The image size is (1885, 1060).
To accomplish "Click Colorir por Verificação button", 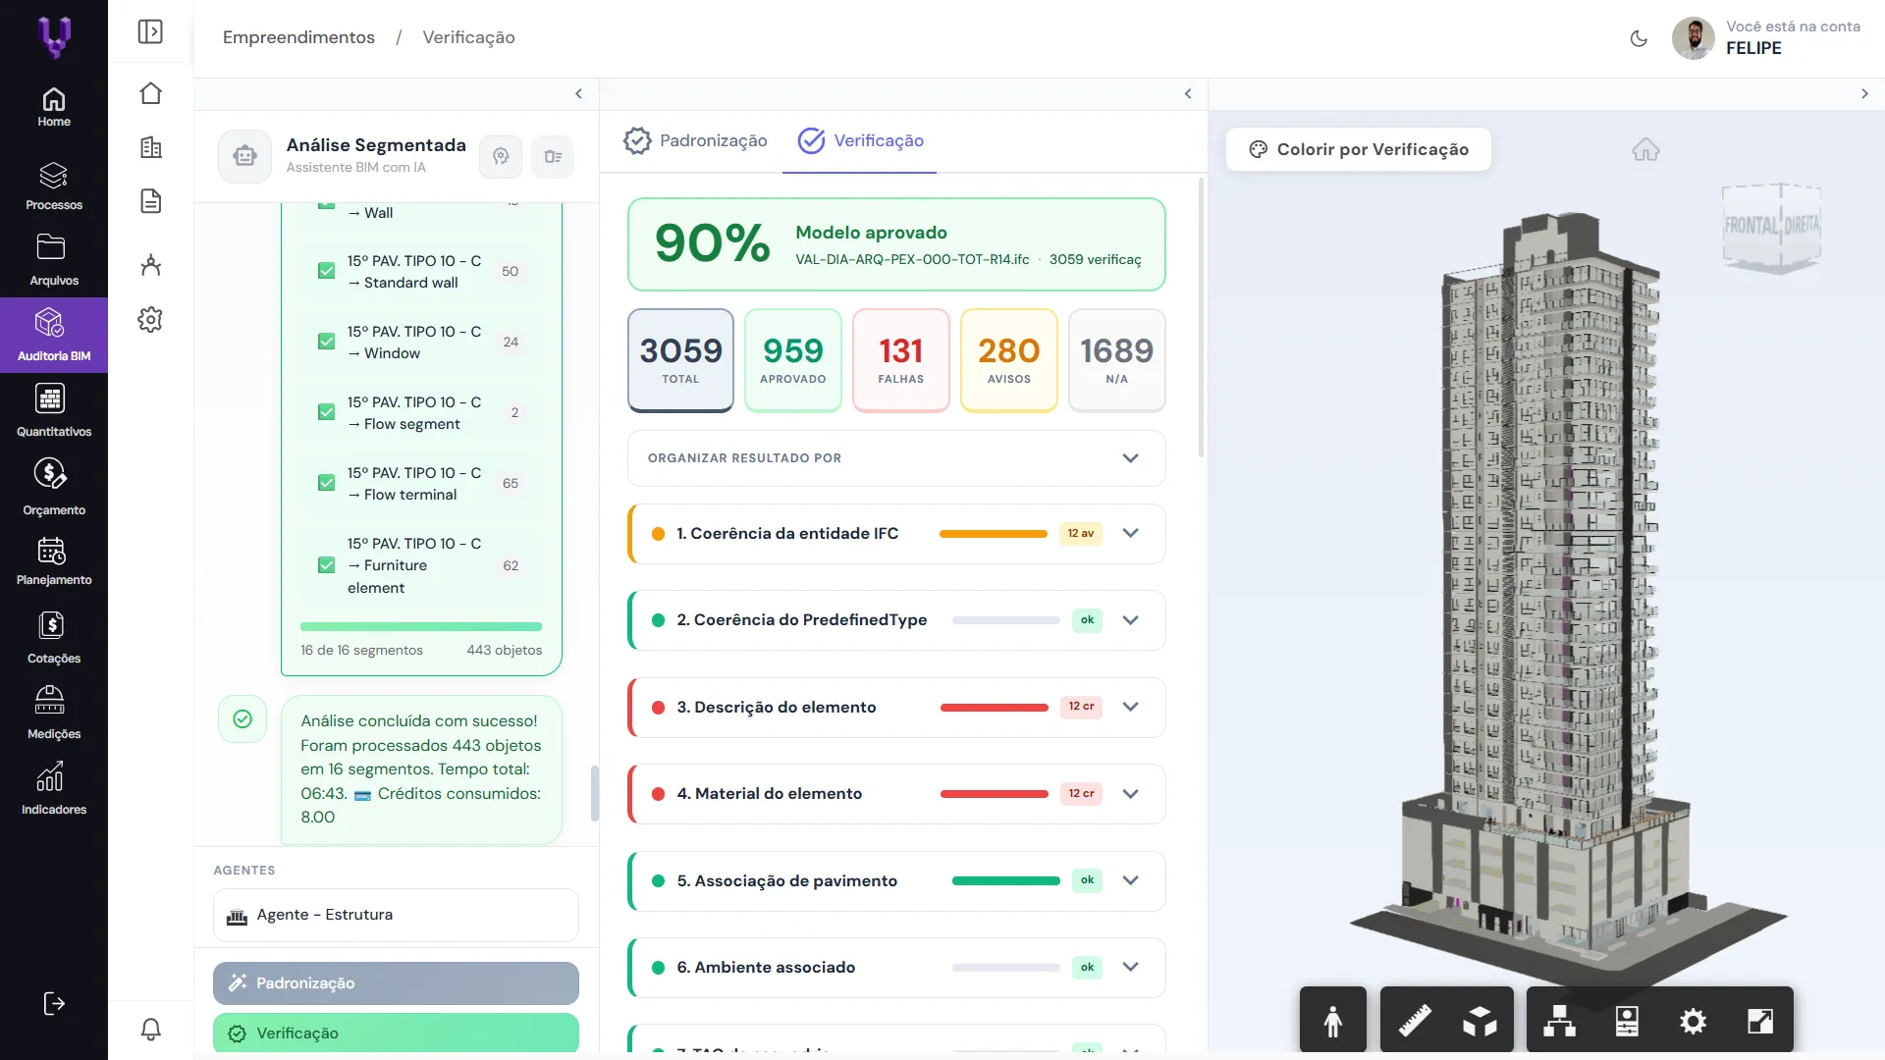I will tap(1359, 149).
